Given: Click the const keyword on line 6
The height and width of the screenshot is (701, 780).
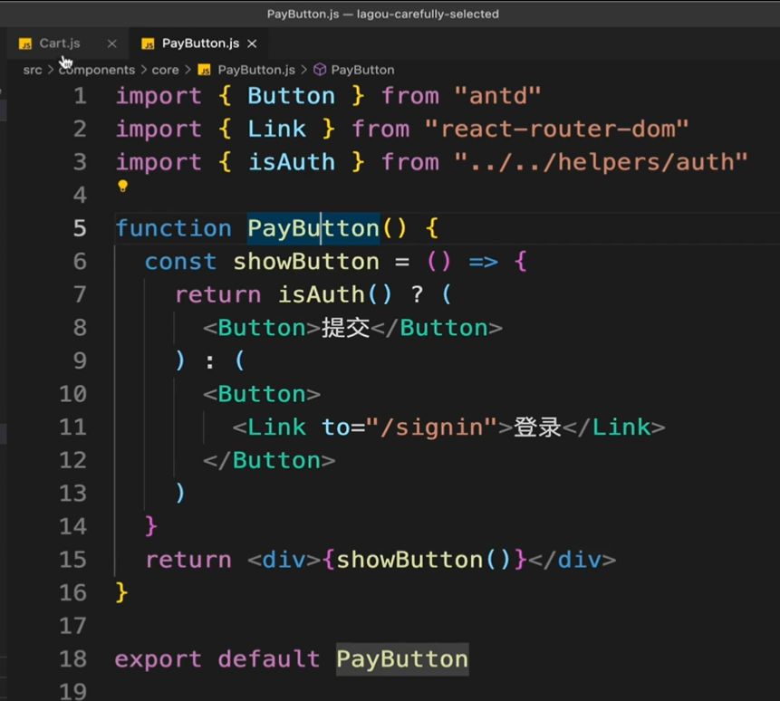Looking at the screenshot, I should (x=180, y=262).
